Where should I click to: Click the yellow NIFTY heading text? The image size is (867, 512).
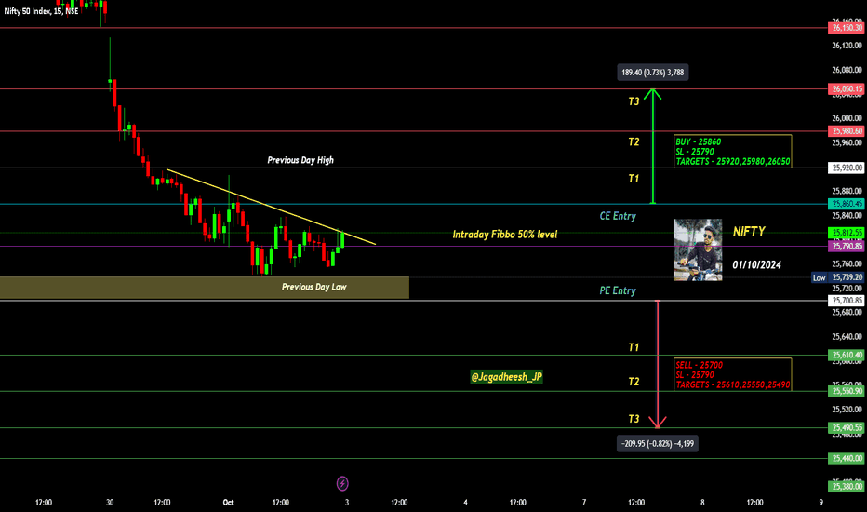point(749,232)
